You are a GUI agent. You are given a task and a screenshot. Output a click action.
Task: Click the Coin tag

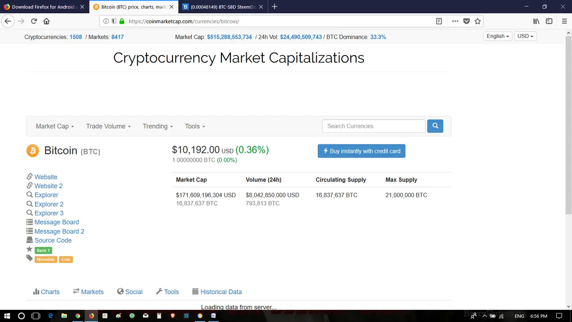pyautogui.click(x=66, y=259)
